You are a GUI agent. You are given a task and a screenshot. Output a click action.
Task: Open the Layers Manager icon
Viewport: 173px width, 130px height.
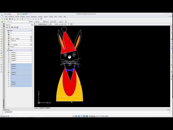click(2, 22)
